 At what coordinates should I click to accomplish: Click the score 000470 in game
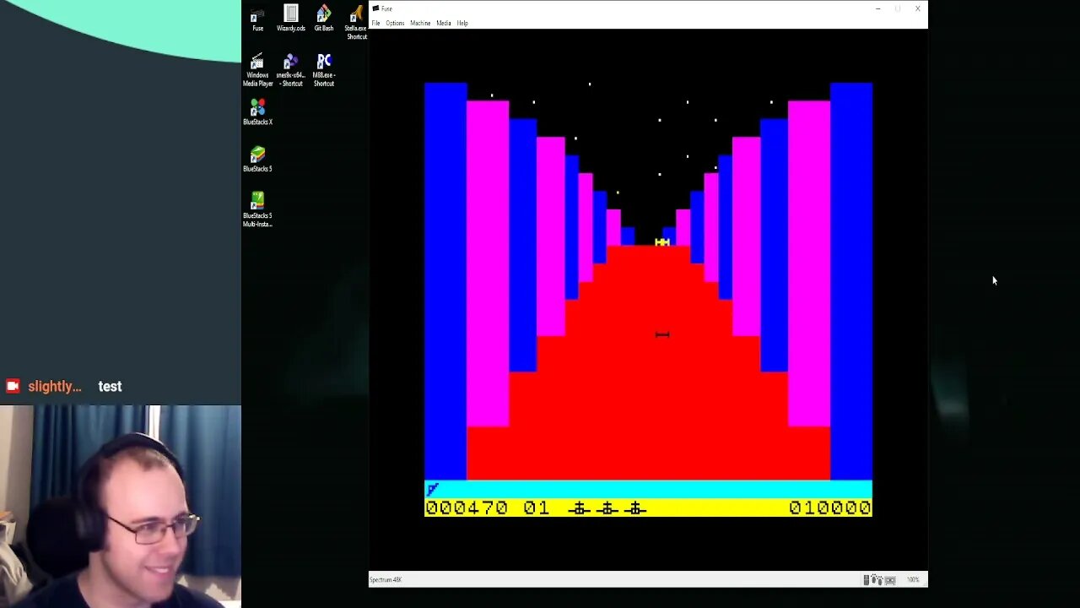467,508
